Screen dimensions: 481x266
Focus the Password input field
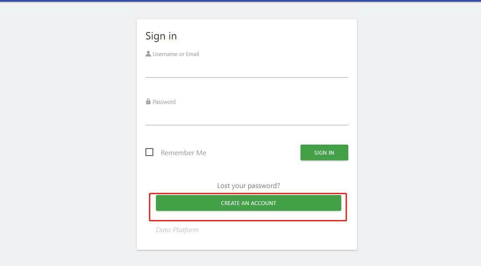click(247, 117)
